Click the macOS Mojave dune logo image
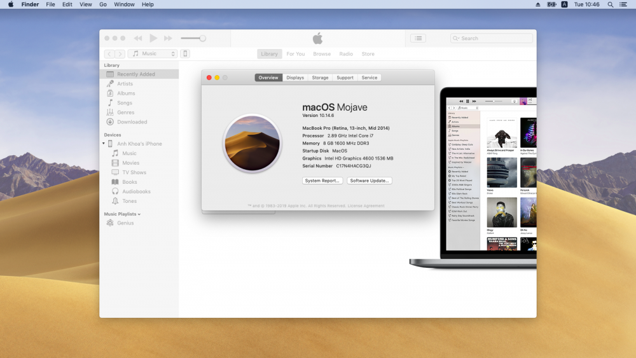Viewport: 636px width, 358px height. click(x=252, y=144)
